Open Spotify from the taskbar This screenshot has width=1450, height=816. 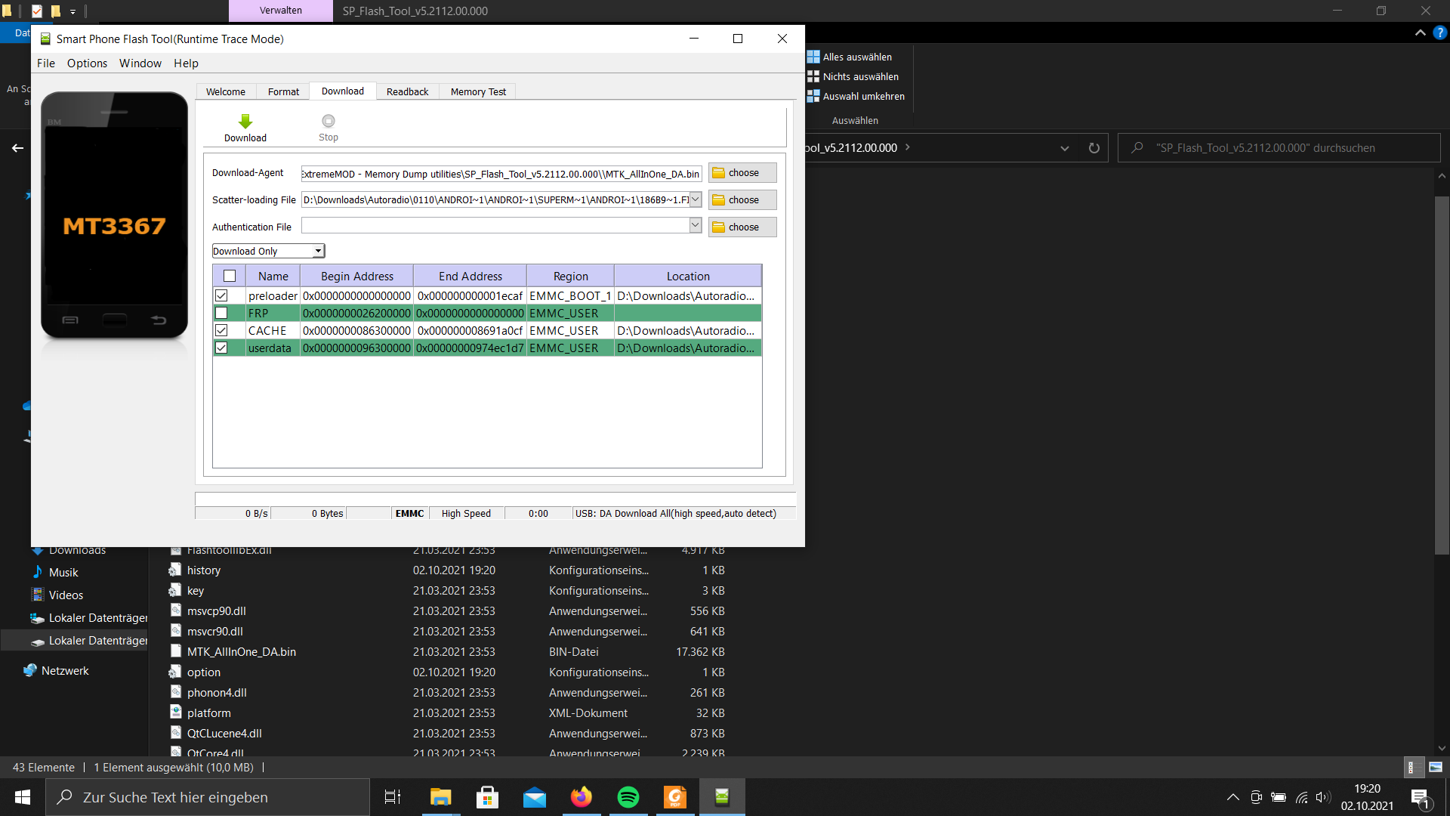pos(628,797)
